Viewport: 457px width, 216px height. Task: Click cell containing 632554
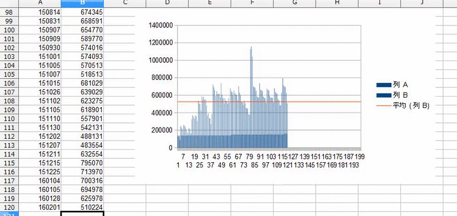(82, 154)
